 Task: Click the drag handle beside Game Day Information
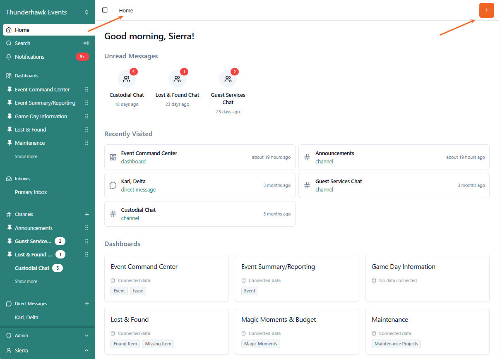(87, 116)
